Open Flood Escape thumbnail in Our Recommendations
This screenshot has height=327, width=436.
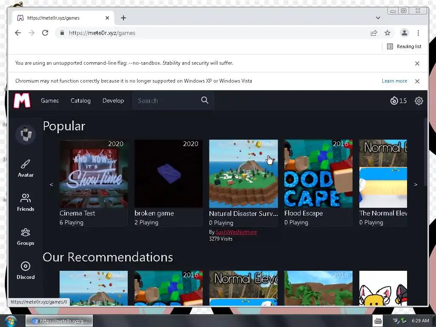click(169, 288)
